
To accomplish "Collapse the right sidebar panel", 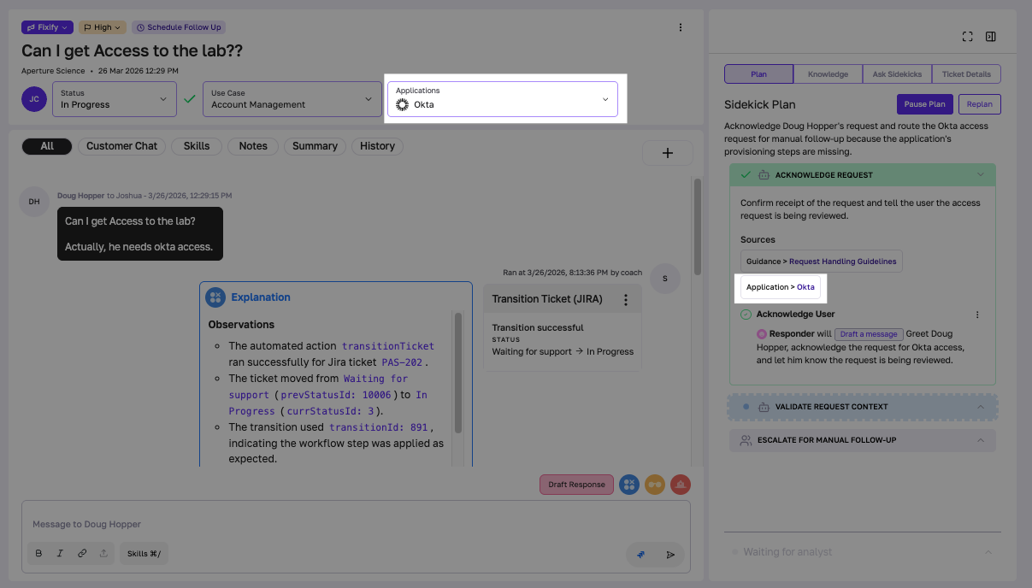I will tap(991, 37).
